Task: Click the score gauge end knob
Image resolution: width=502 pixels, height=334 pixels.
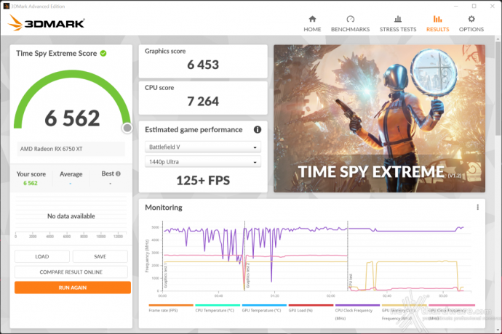Action: point(127,128)
